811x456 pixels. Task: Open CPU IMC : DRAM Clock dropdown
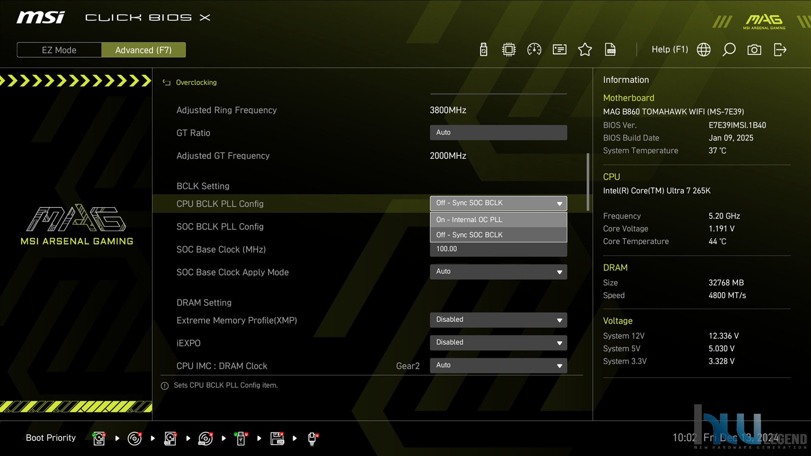498,366
